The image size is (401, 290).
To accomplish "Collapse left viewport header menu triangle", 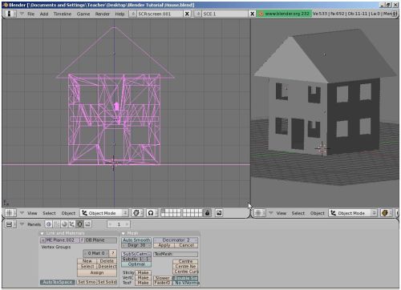I will (x=22, y=213).
